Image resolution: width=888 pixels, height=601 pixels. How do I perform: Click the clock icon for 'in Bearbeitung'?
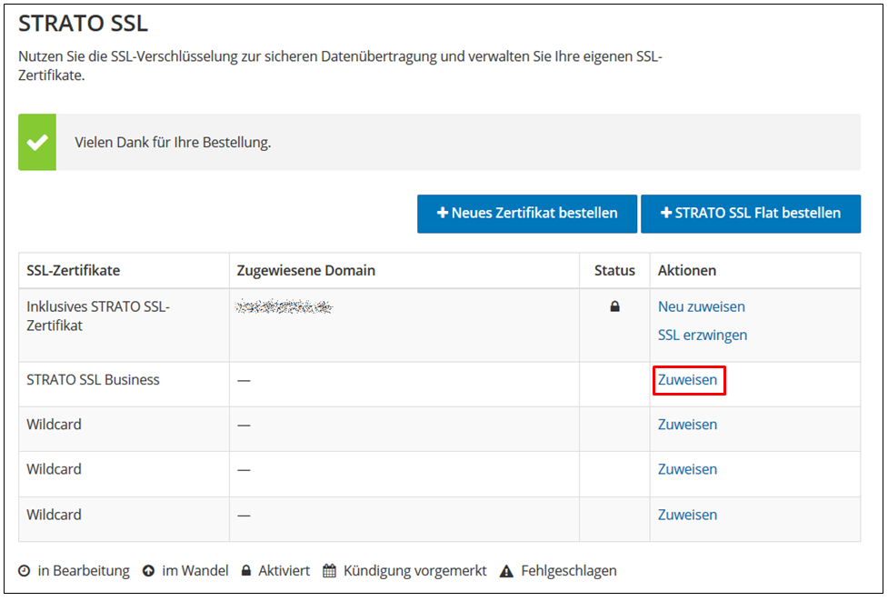click(25, 571)
